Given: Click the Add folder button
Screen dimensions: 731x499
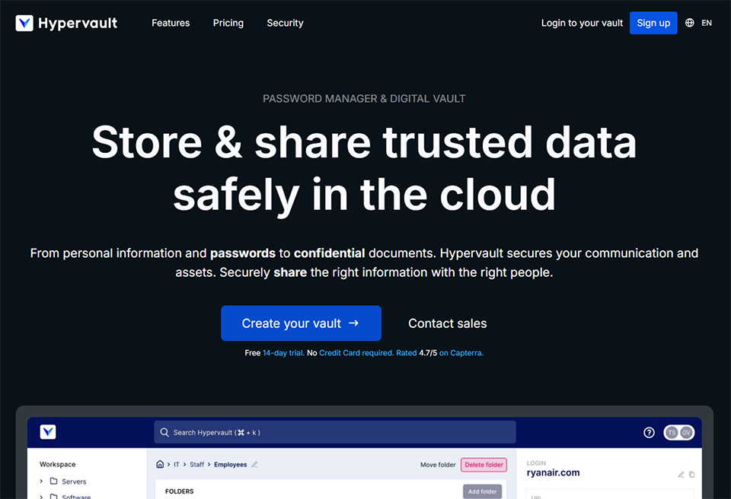Looking at the screenshot, I should coord(482,491).
